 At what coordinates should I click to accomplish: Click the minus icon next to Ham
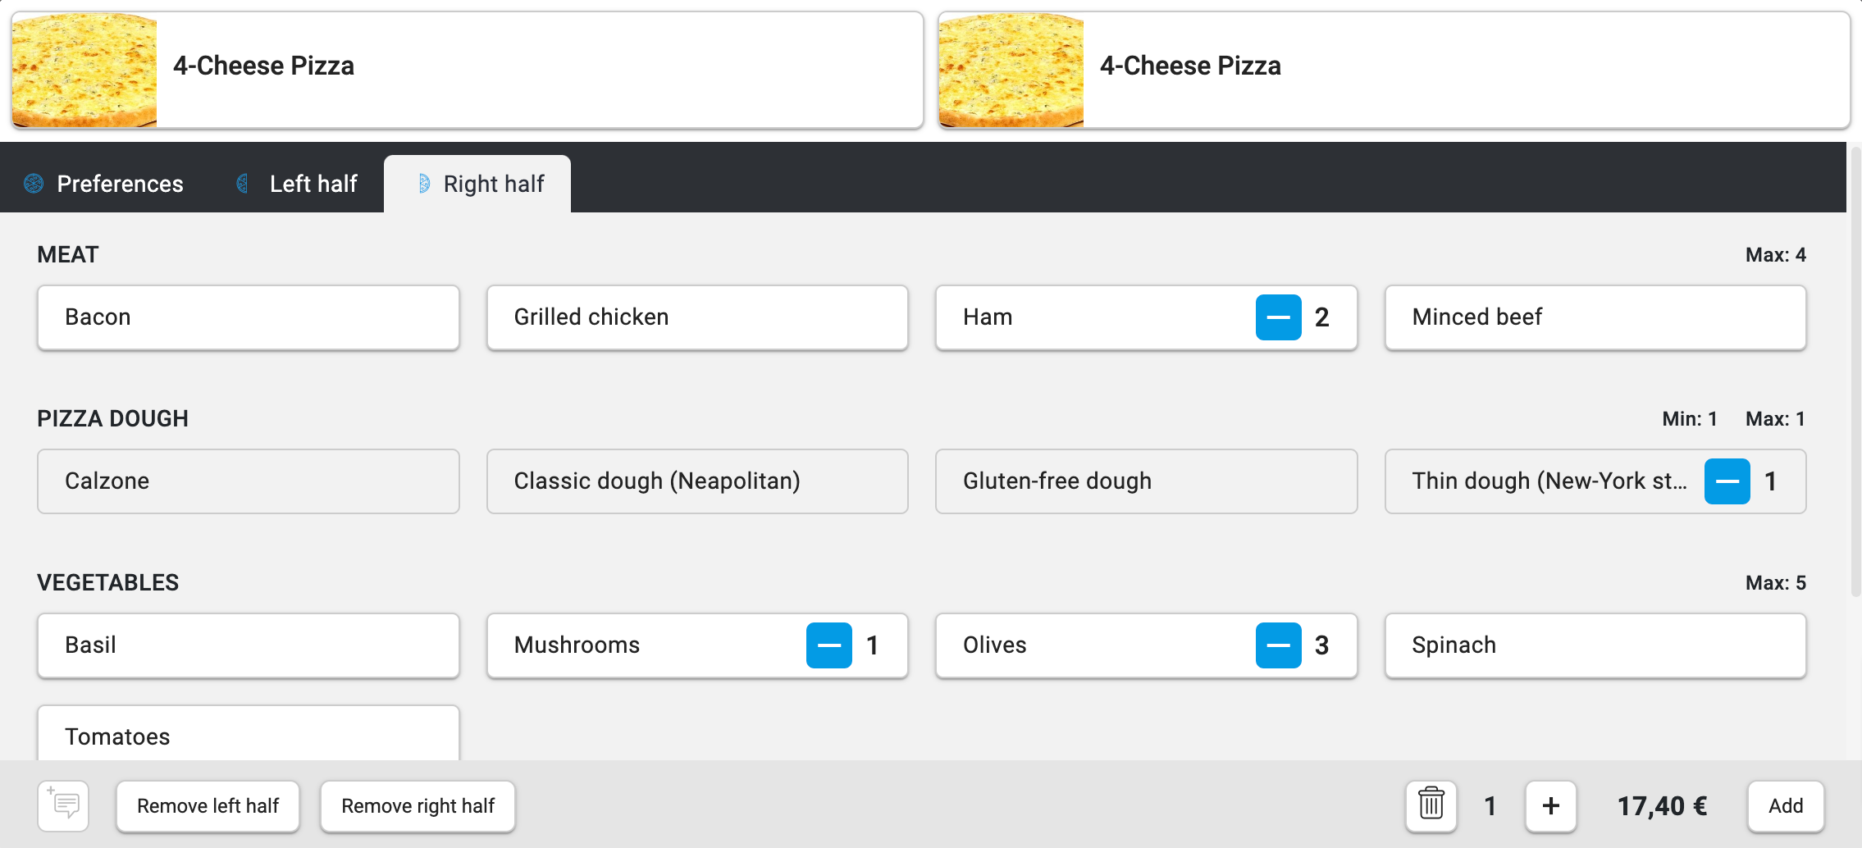point(1278,317)
